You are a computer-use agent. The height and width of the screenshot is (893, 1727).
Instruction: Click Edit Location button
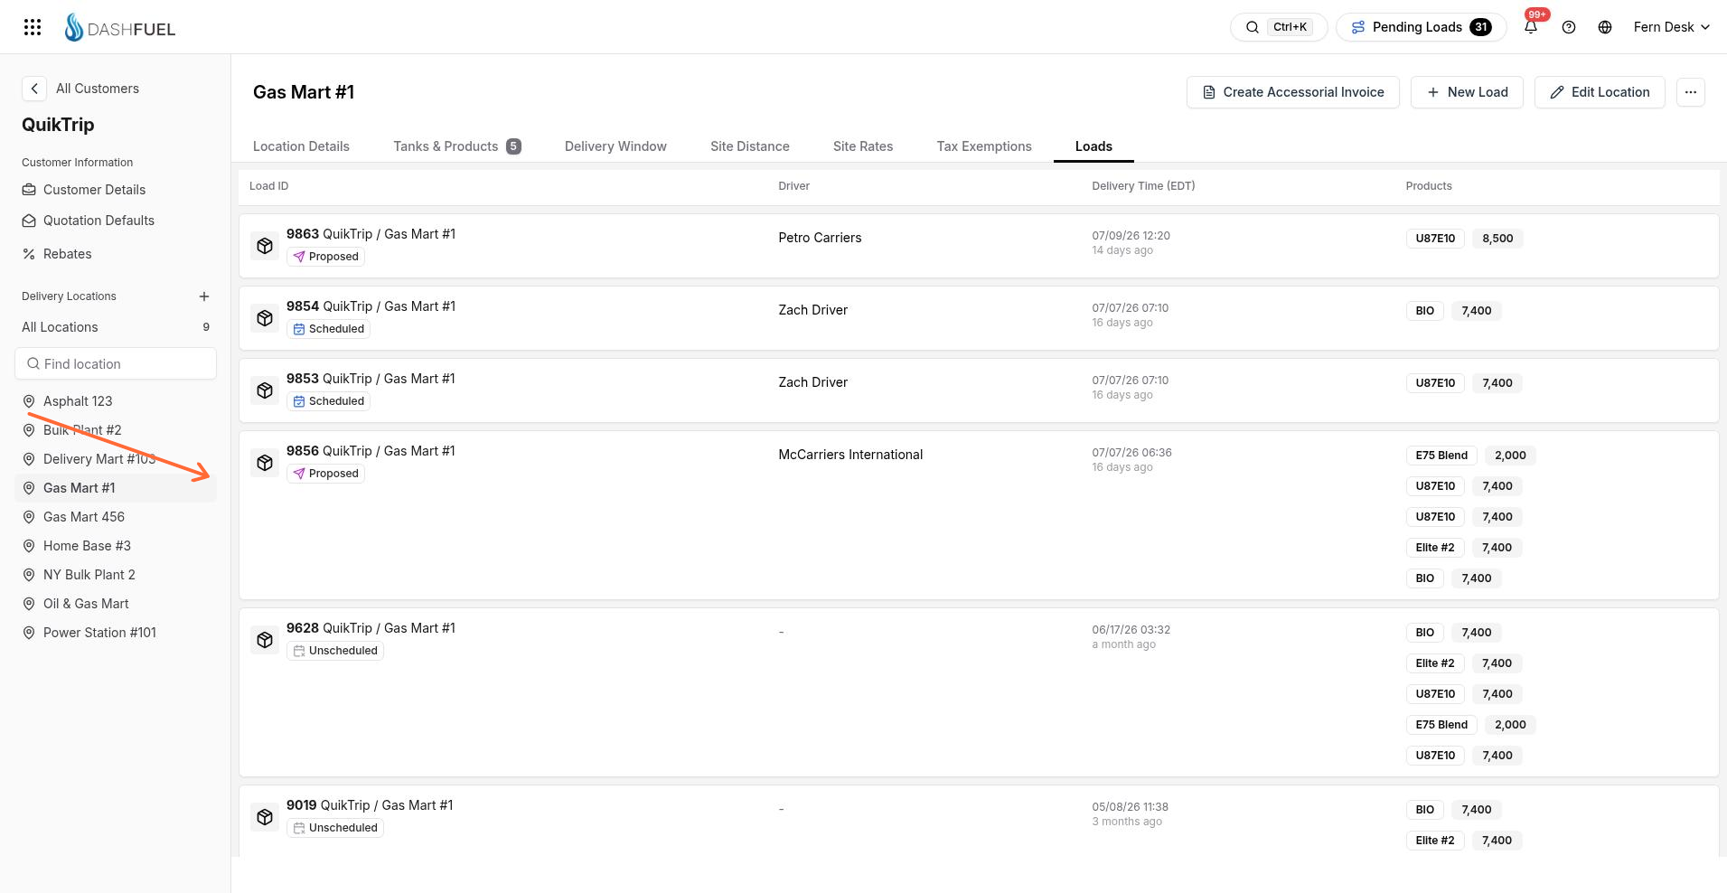point(1600,92)
